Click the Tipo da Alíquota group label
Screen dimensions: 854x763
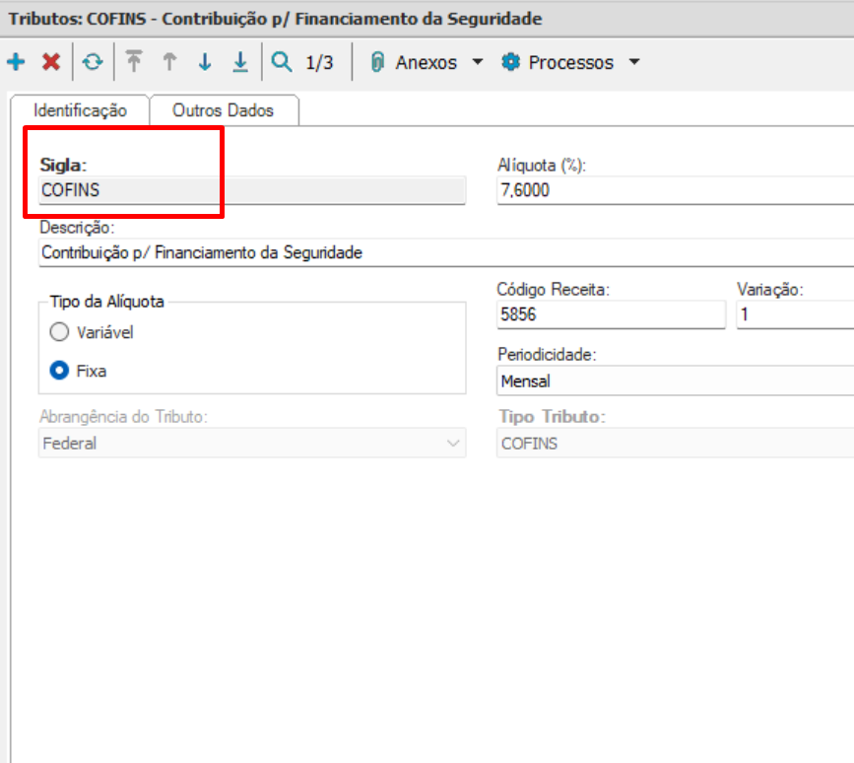106,302
